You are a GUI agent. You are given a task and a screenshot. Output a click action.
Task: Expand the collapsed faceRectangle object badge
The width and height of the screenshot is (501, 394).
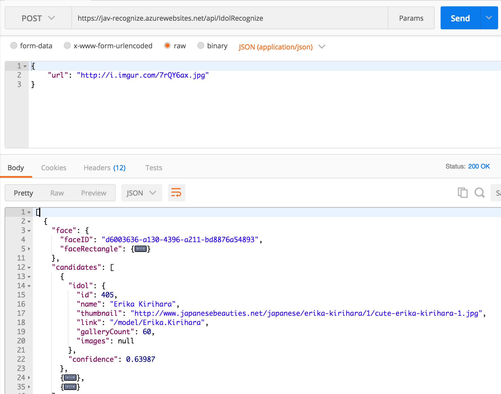tap(141, 249)
